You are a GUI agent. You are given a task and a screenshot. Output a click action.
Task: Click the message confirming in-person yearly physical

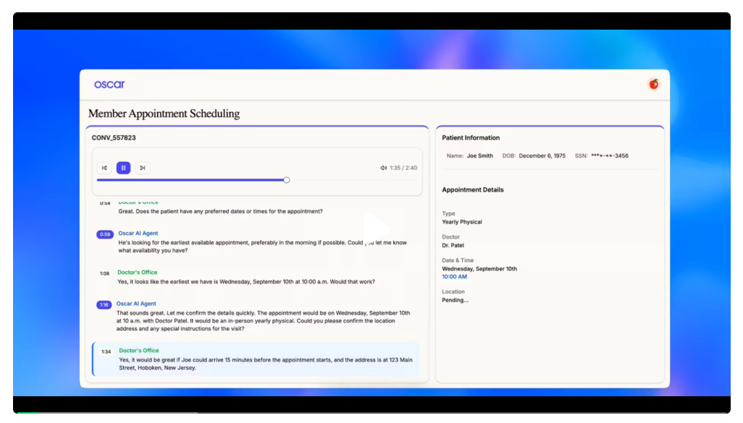click(x=263, y=321)
